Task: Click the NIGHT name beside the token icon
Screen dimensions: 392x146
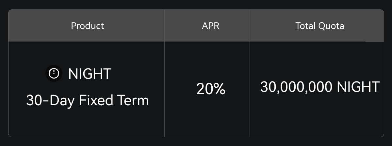Action: coord(90,74)
